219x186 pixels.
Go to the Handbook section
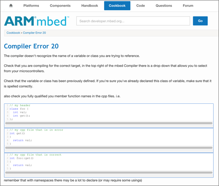click(90, 6)
